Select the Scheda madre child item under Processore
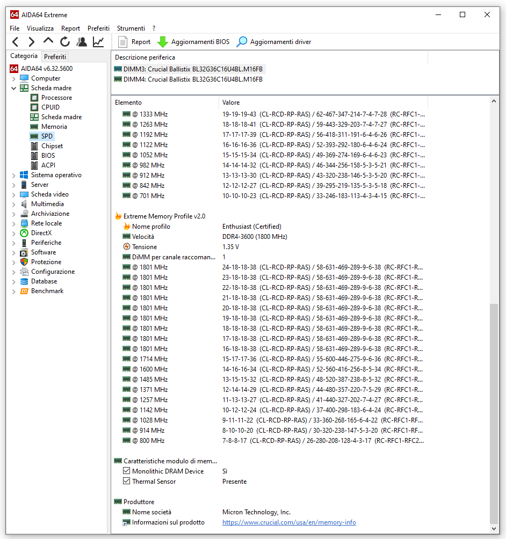This screenshot has height=539, width=506. pyautogui.click(x=61, y=117)
